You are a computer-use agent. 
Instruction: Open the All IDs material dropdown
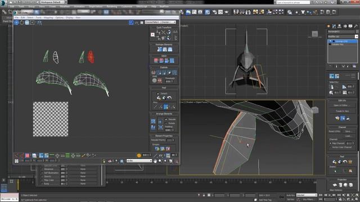[139, 161]
